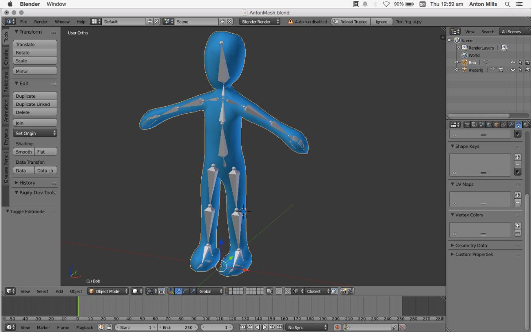The image size is (531, 332).
Task: Click the delete keyframe icon in timeline
Action: [x=402, y=328]
